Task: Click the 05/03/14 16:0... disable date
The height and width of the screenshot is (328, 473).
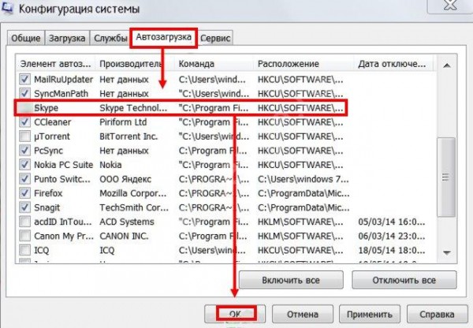Action: click(392, 222)
